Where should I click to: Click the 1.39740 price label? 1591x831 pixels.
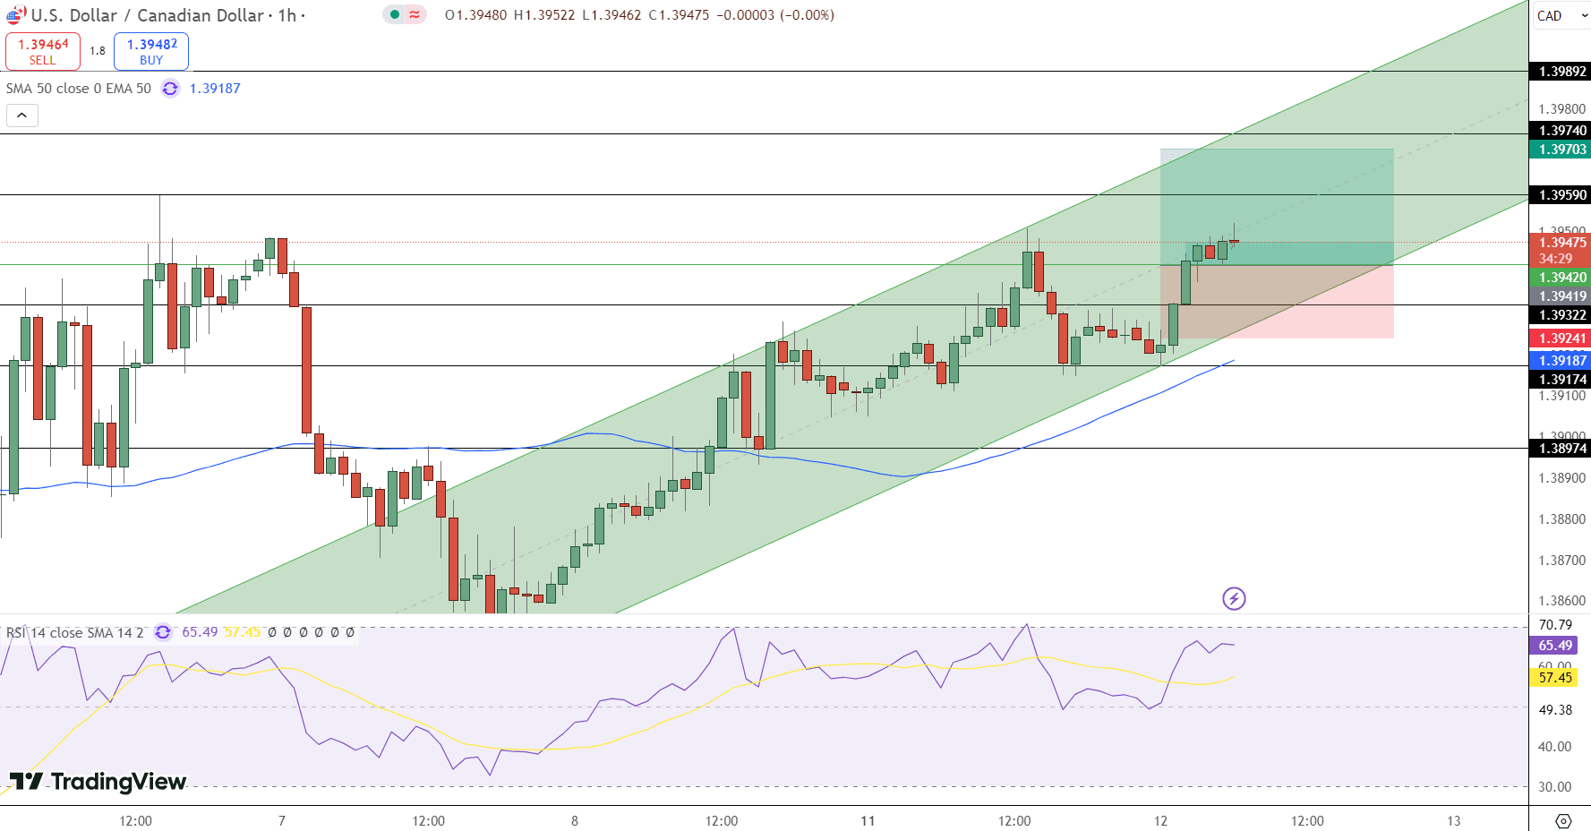pos(1561,131)
